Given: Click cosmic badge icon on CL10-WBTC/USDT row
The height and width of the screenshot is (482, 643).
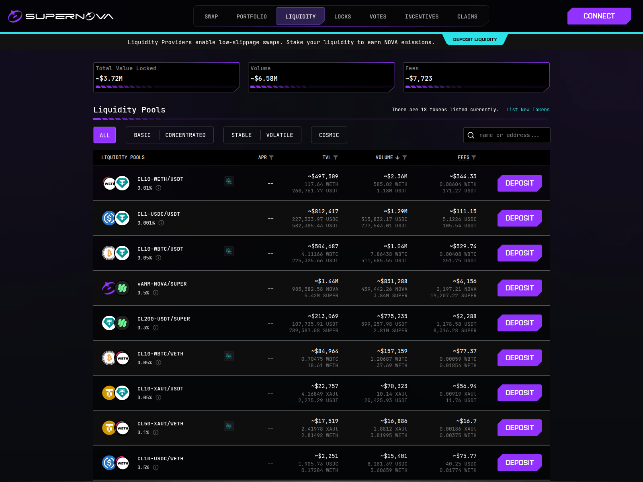Looking at the screenshot, I should [x=229, y=251].
